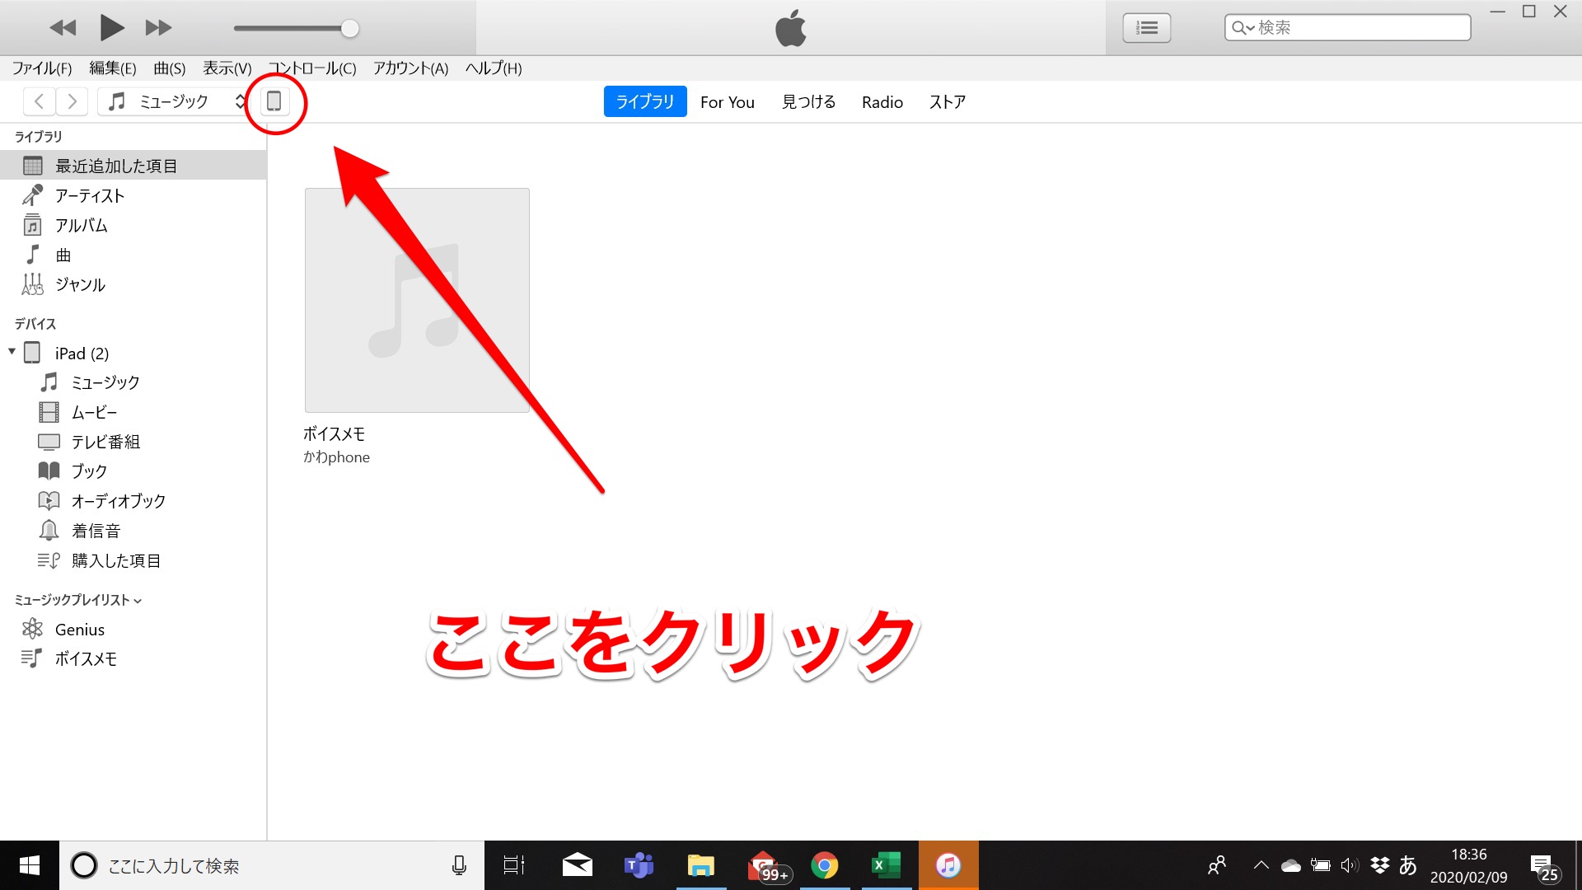Screen dimensions: 1582x890
Task: Open the 編集(E) menu
Action: pos(113,68)
